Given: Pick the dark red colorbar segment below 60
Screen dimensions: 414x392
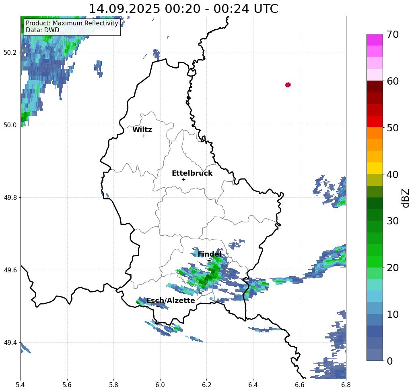Looking at the screenshot, I should tap(375, 87).
